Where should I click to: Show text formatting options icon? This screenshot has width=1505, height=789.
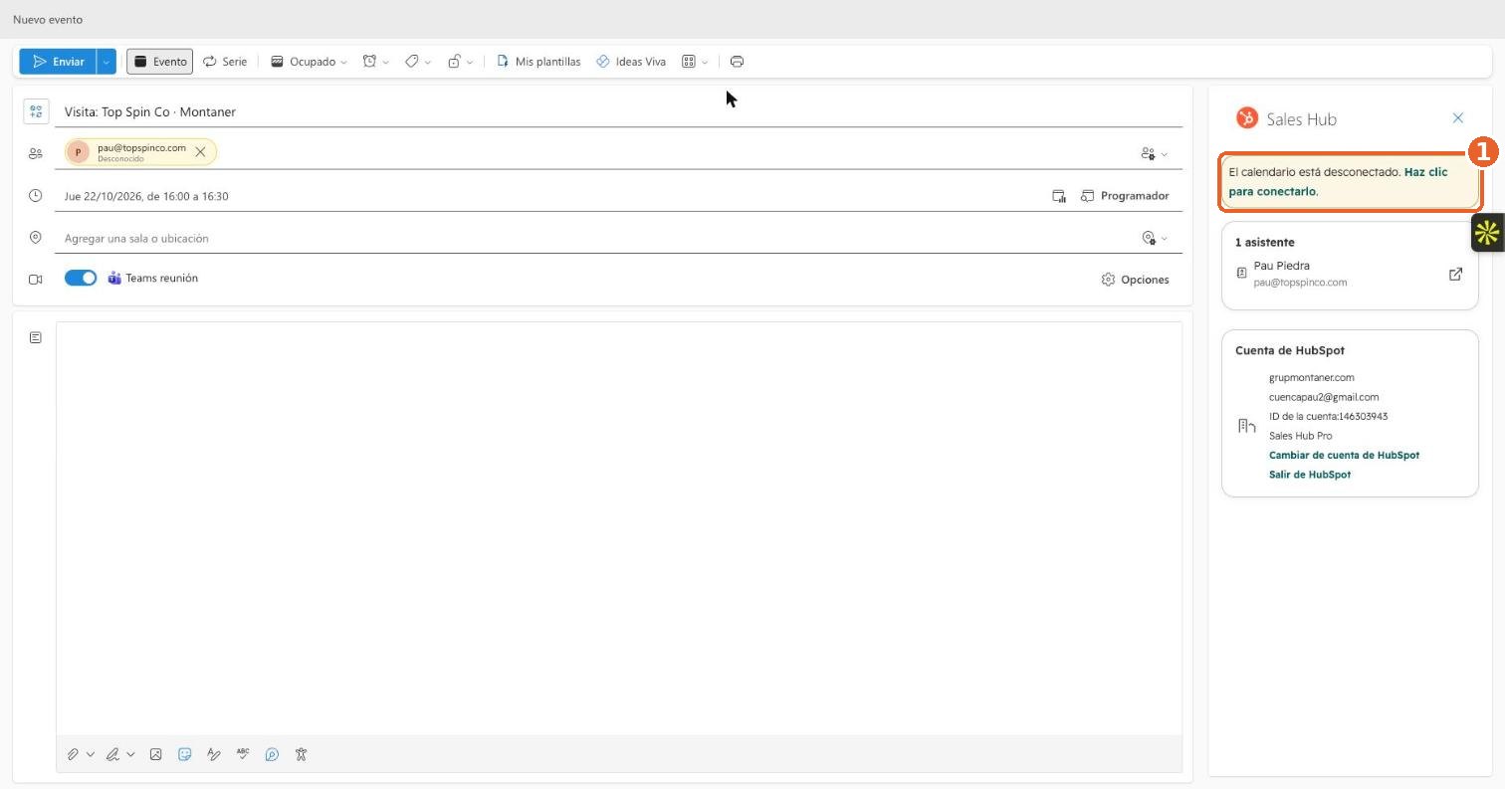coord(214,754)
